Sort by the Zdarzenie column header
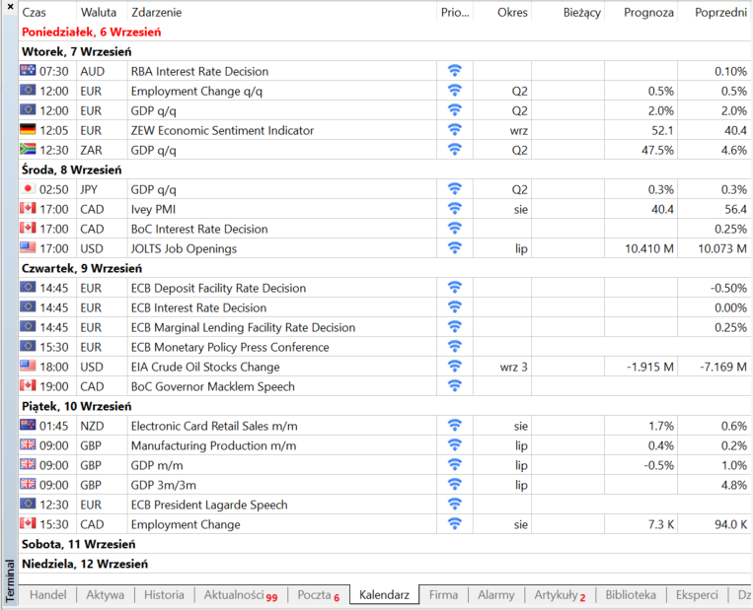753x610 pixels. coord(282,13)
